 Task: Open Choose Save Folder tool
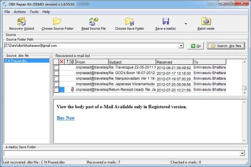tap(130, 24)
